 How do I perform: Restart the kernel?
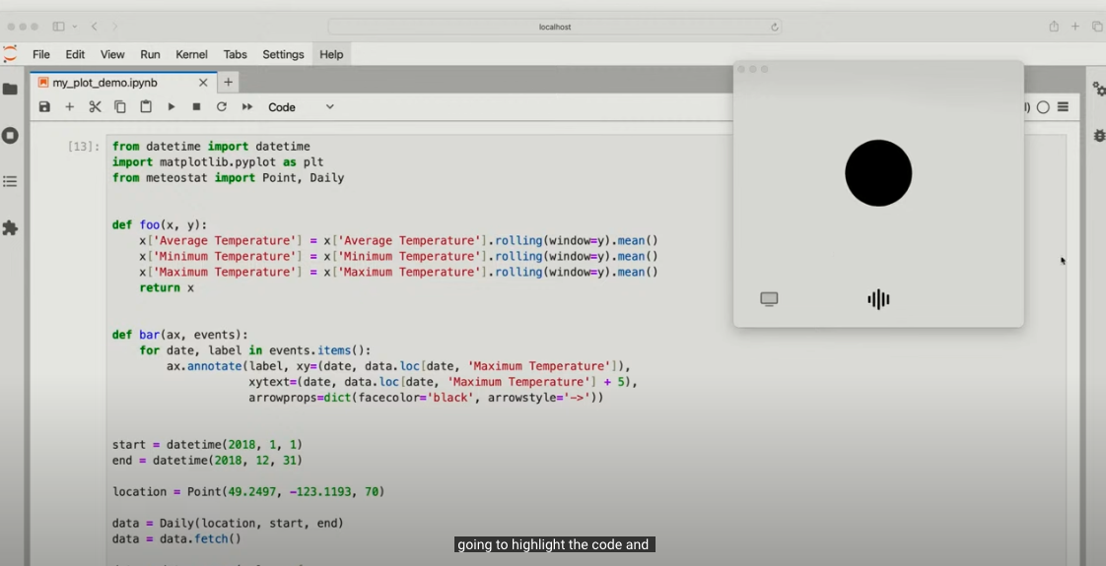pyautogui.click(x=222, y=107)
